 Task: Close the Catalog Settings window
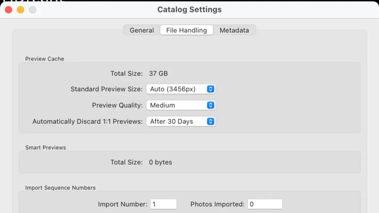(x=9, y=10)
